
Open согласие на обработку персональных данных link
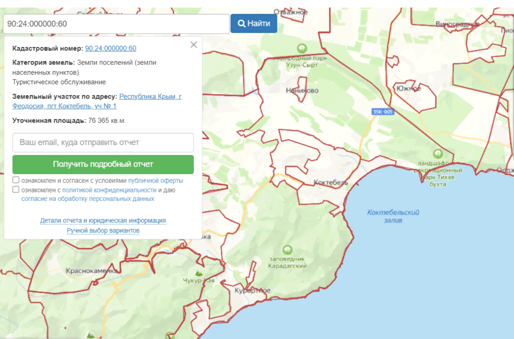(x=88, y=199)
